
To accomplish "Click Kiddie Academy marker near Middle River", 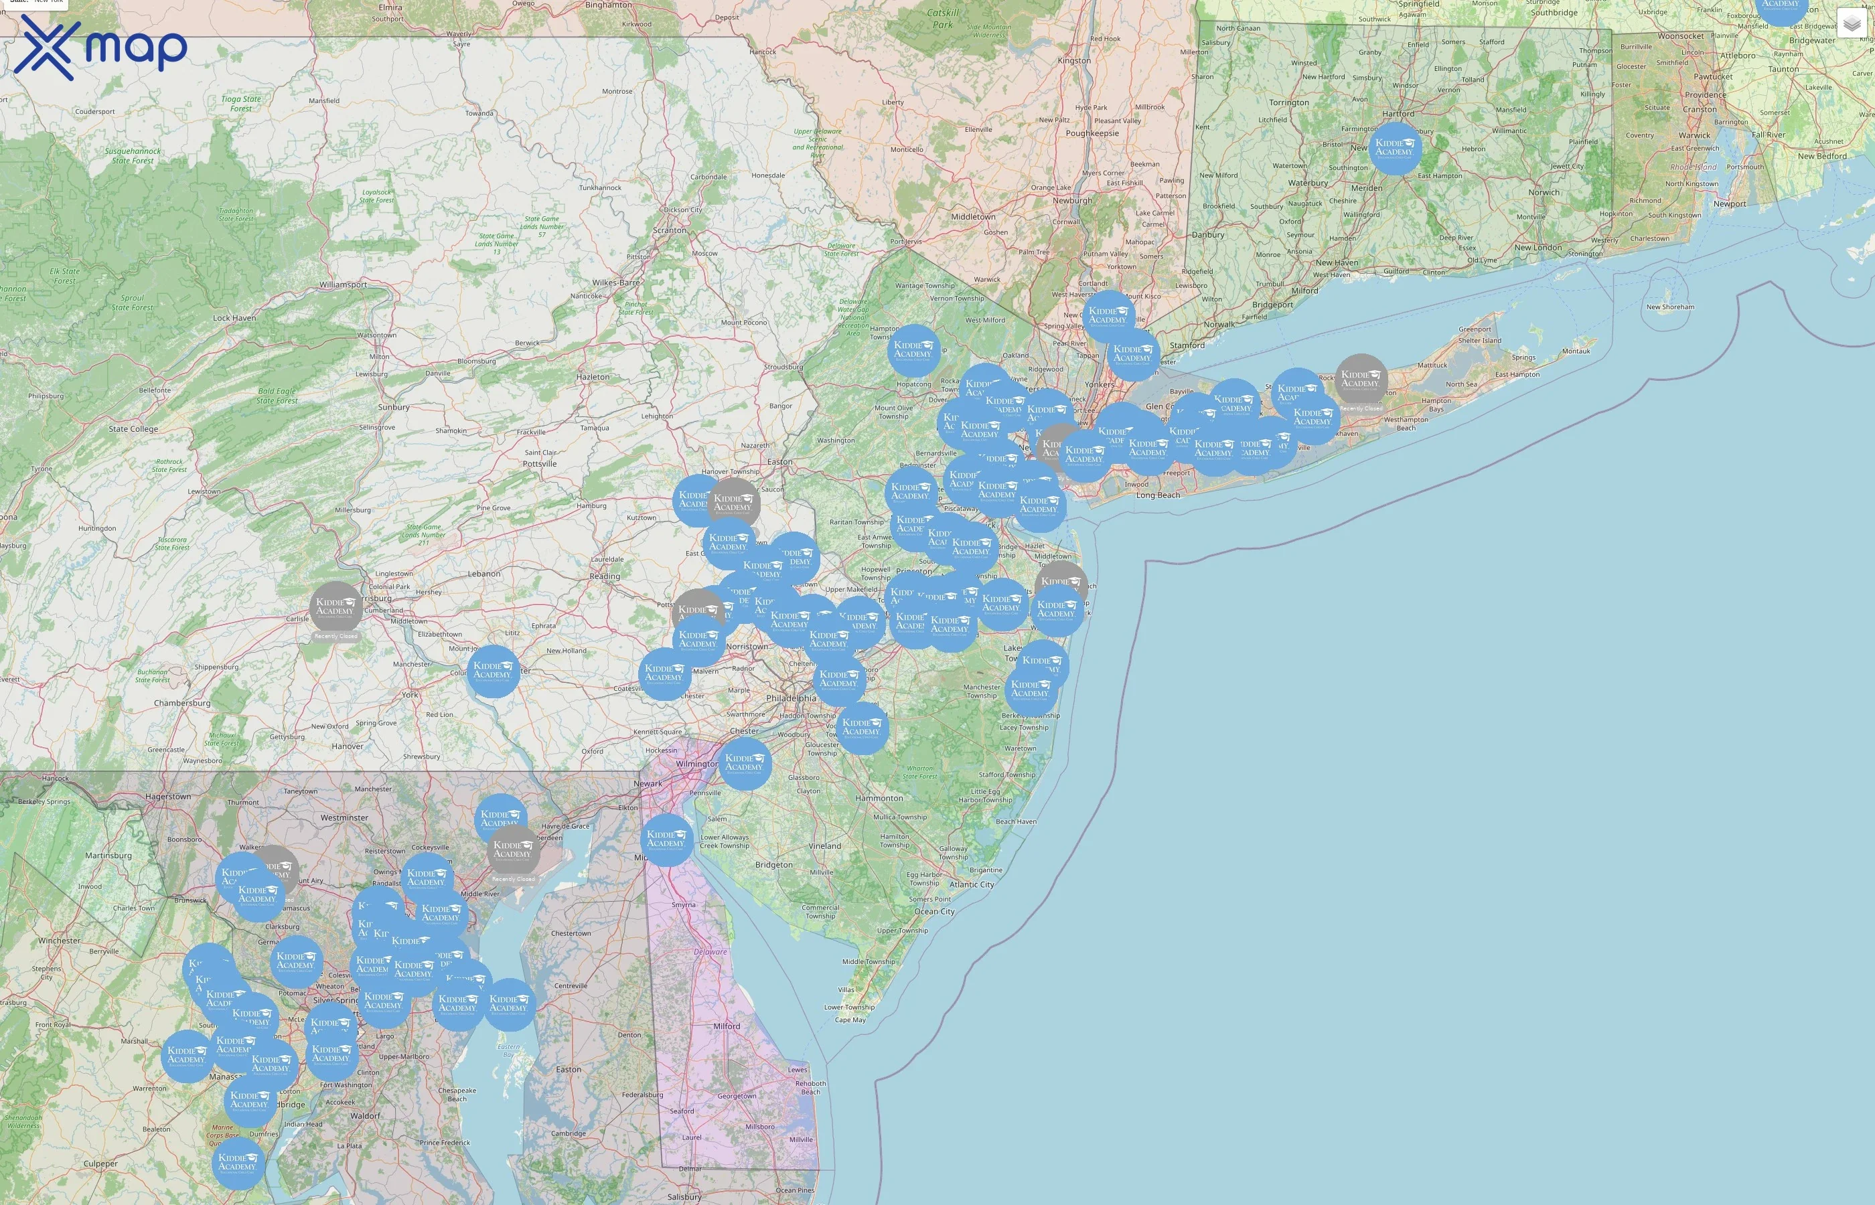I will (x=442, y=914).
